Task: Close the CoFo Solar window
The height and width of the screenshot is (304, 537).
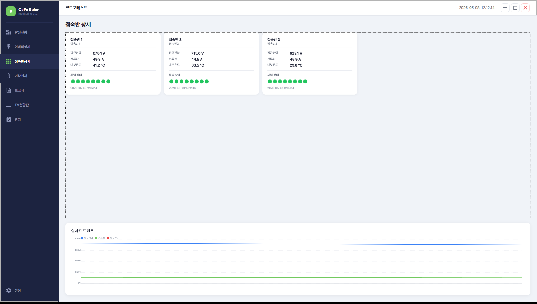Action: [525, 8]
